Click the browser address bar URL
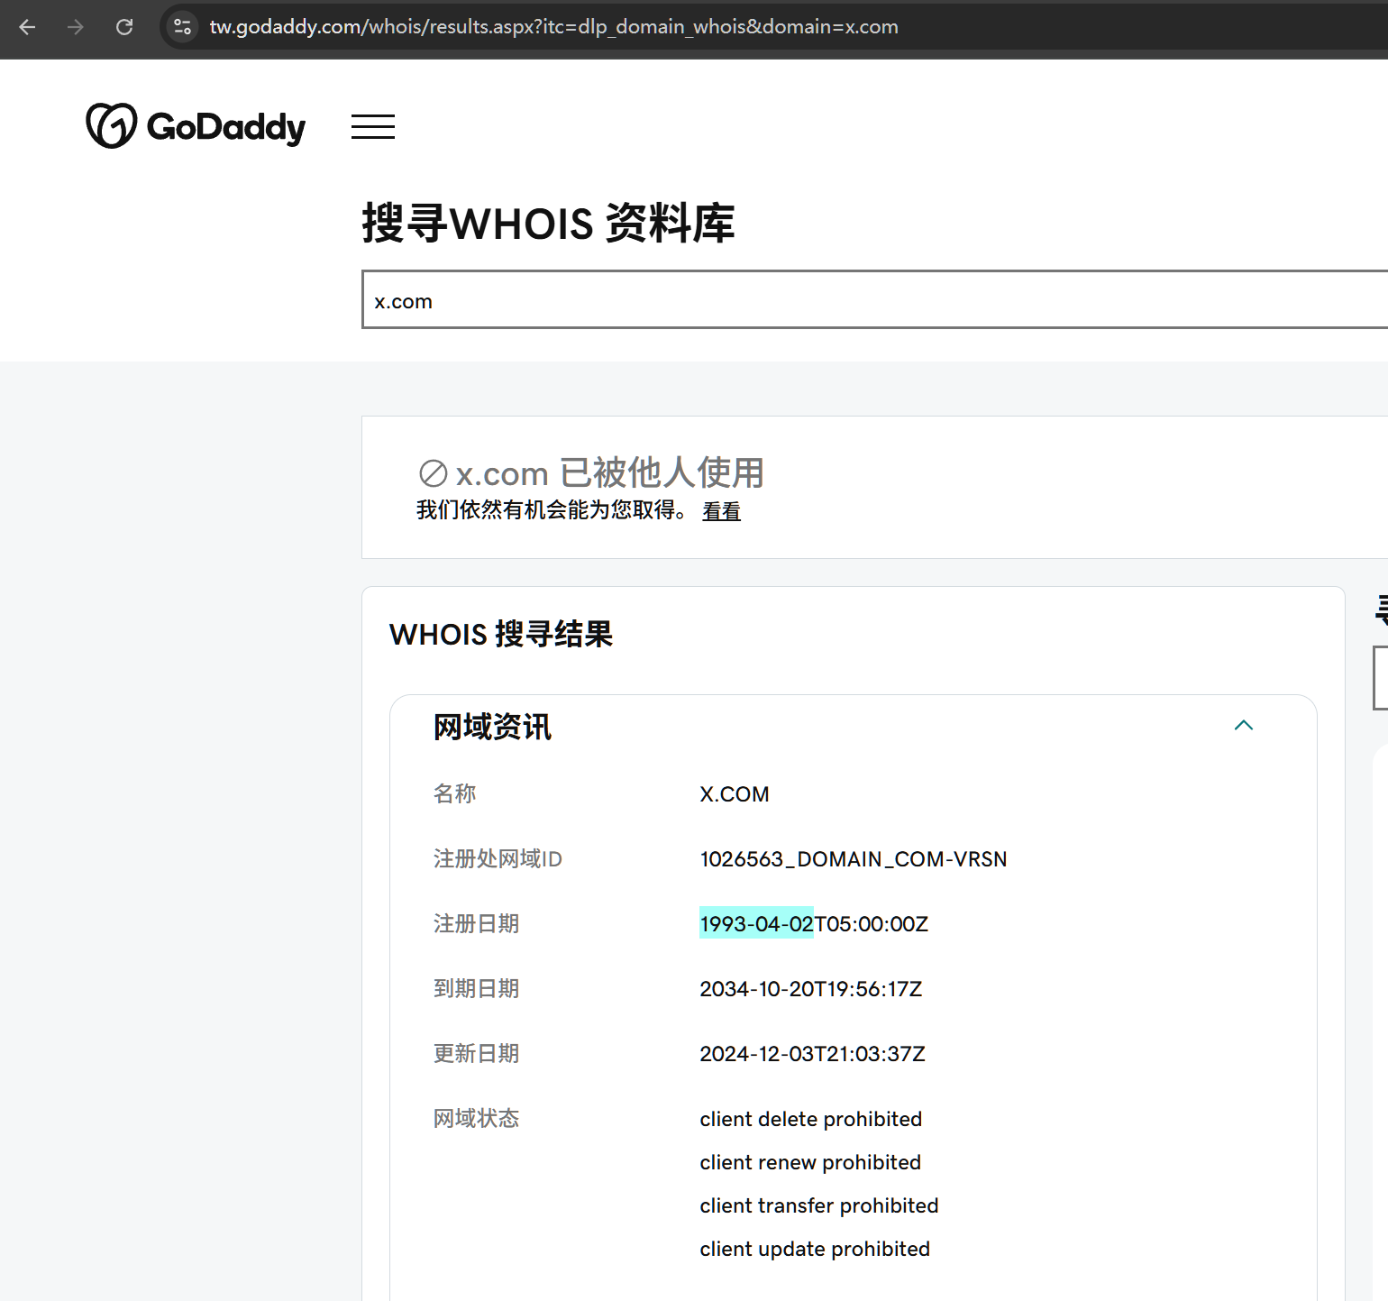 553,27
